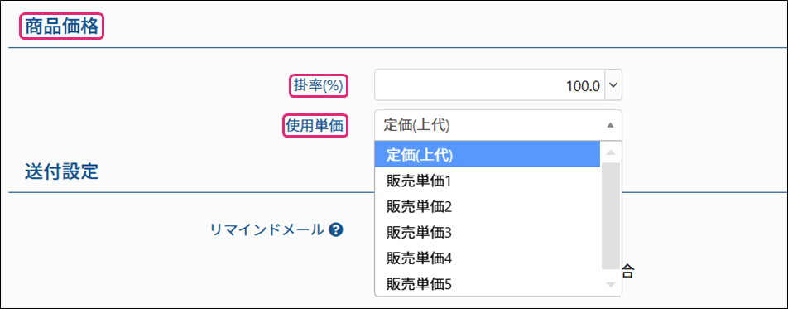Collapse the 使用単価 combo box
788x309 pixels.
point(498,125)
